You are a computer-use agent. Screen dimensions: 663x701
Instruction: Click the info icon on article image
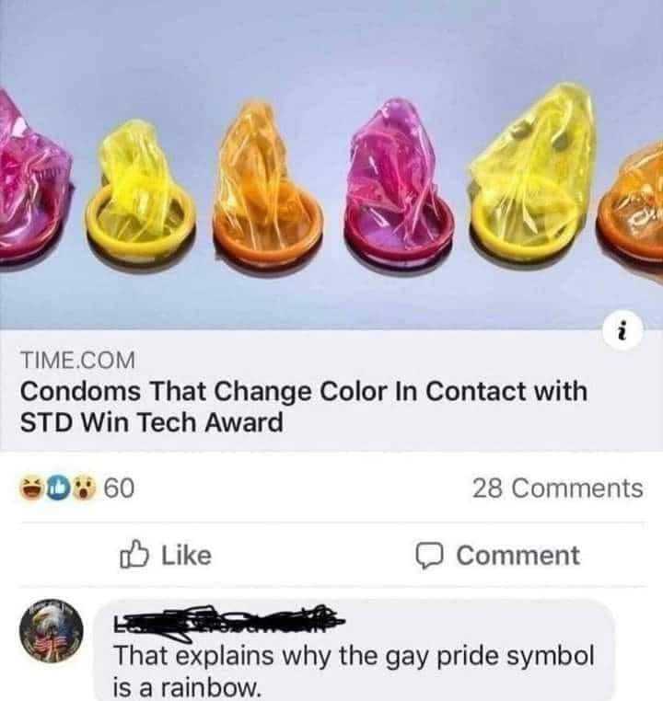tap(622, 331)
